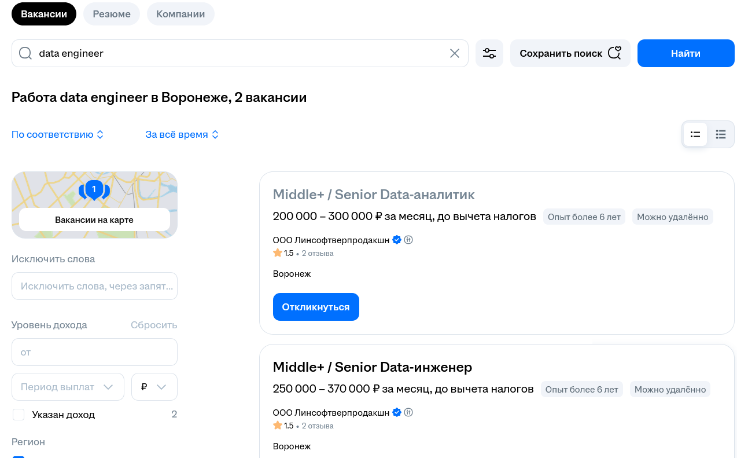Click Опыт более 6 лет tag on Data-аналитик
The width and height of the screenshot is (737, 458).
coord(584,217)
